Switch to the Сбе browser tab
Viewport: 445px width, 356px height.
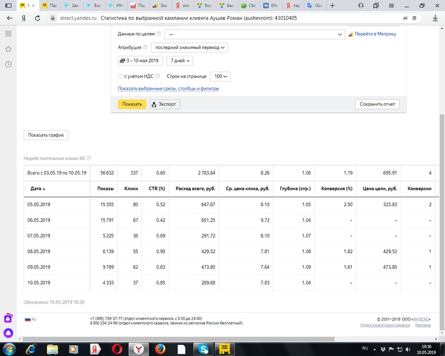click(x=248, y=6)
